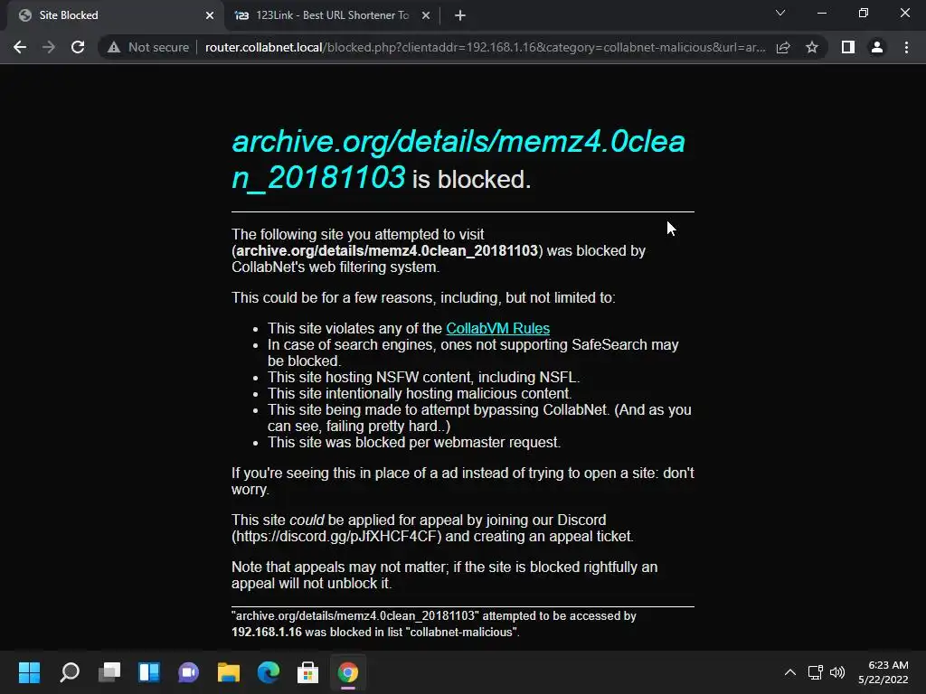Click the bold archive.org URL in paragraph

click(x=387, y=251)
